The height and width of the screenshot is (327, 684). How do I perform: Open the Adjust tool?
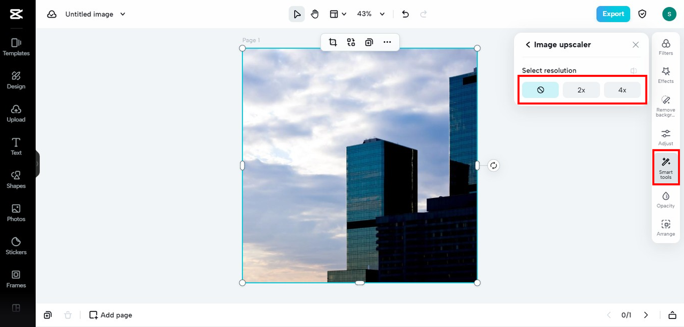point(666,137)
